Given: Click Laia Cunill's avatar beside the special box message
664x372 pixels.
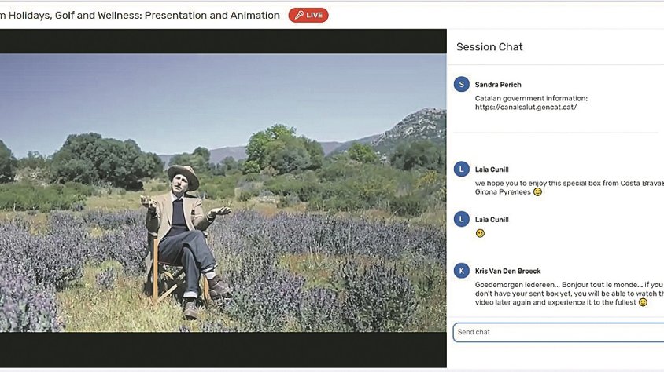Looking at the screenshot, I should coord(462,169).
